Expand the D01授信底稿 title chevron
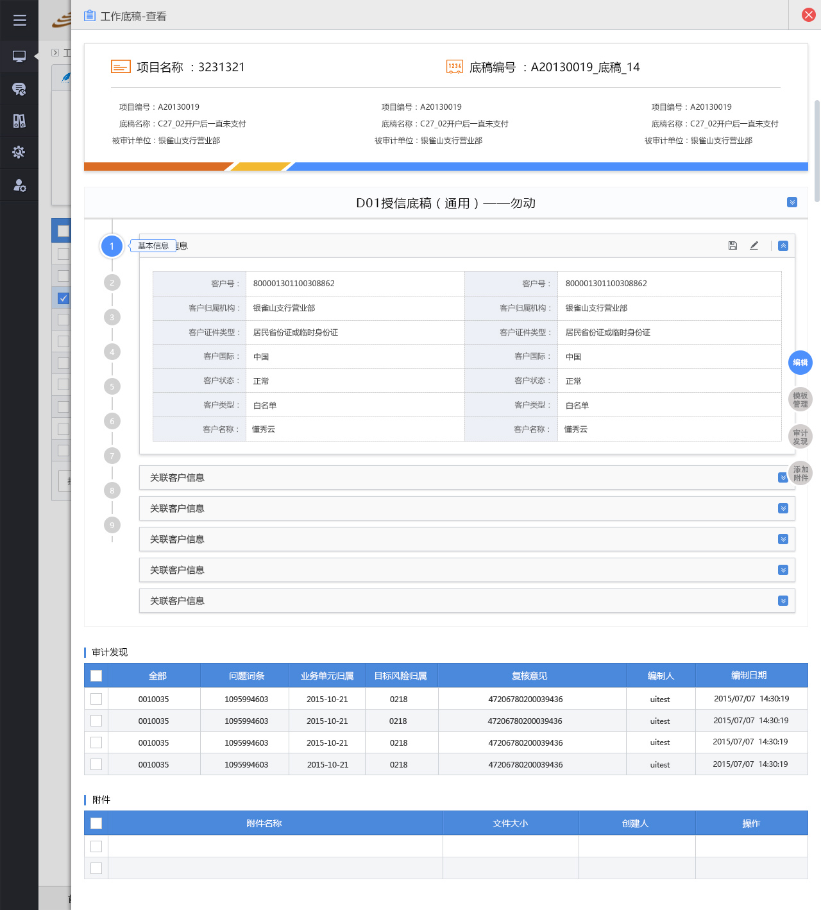 792,202
